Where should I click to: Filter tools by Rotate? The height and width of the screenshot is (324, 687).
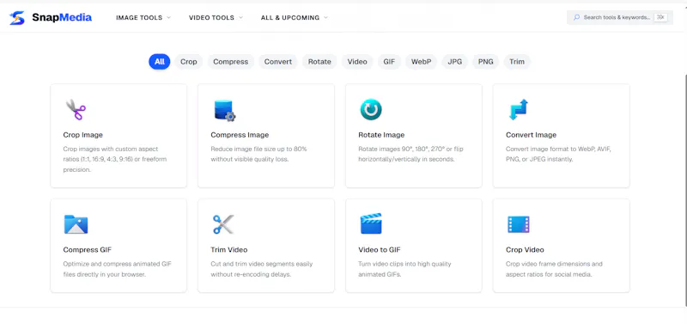point(319,62)
